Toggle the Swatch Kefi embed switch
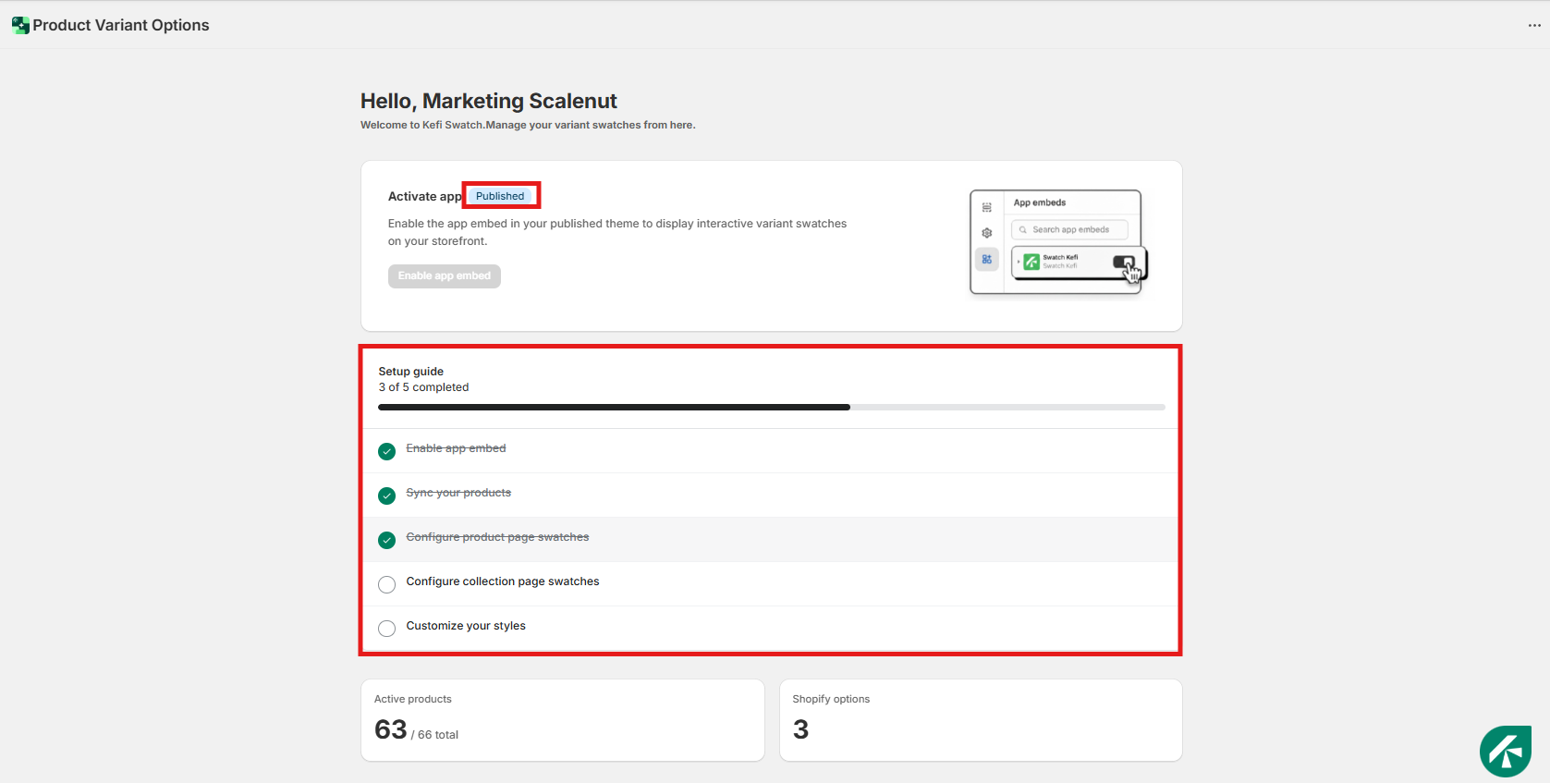The width and height of the screenshot is (1550, 783). pyautogui.click(x=1124, y=263)
